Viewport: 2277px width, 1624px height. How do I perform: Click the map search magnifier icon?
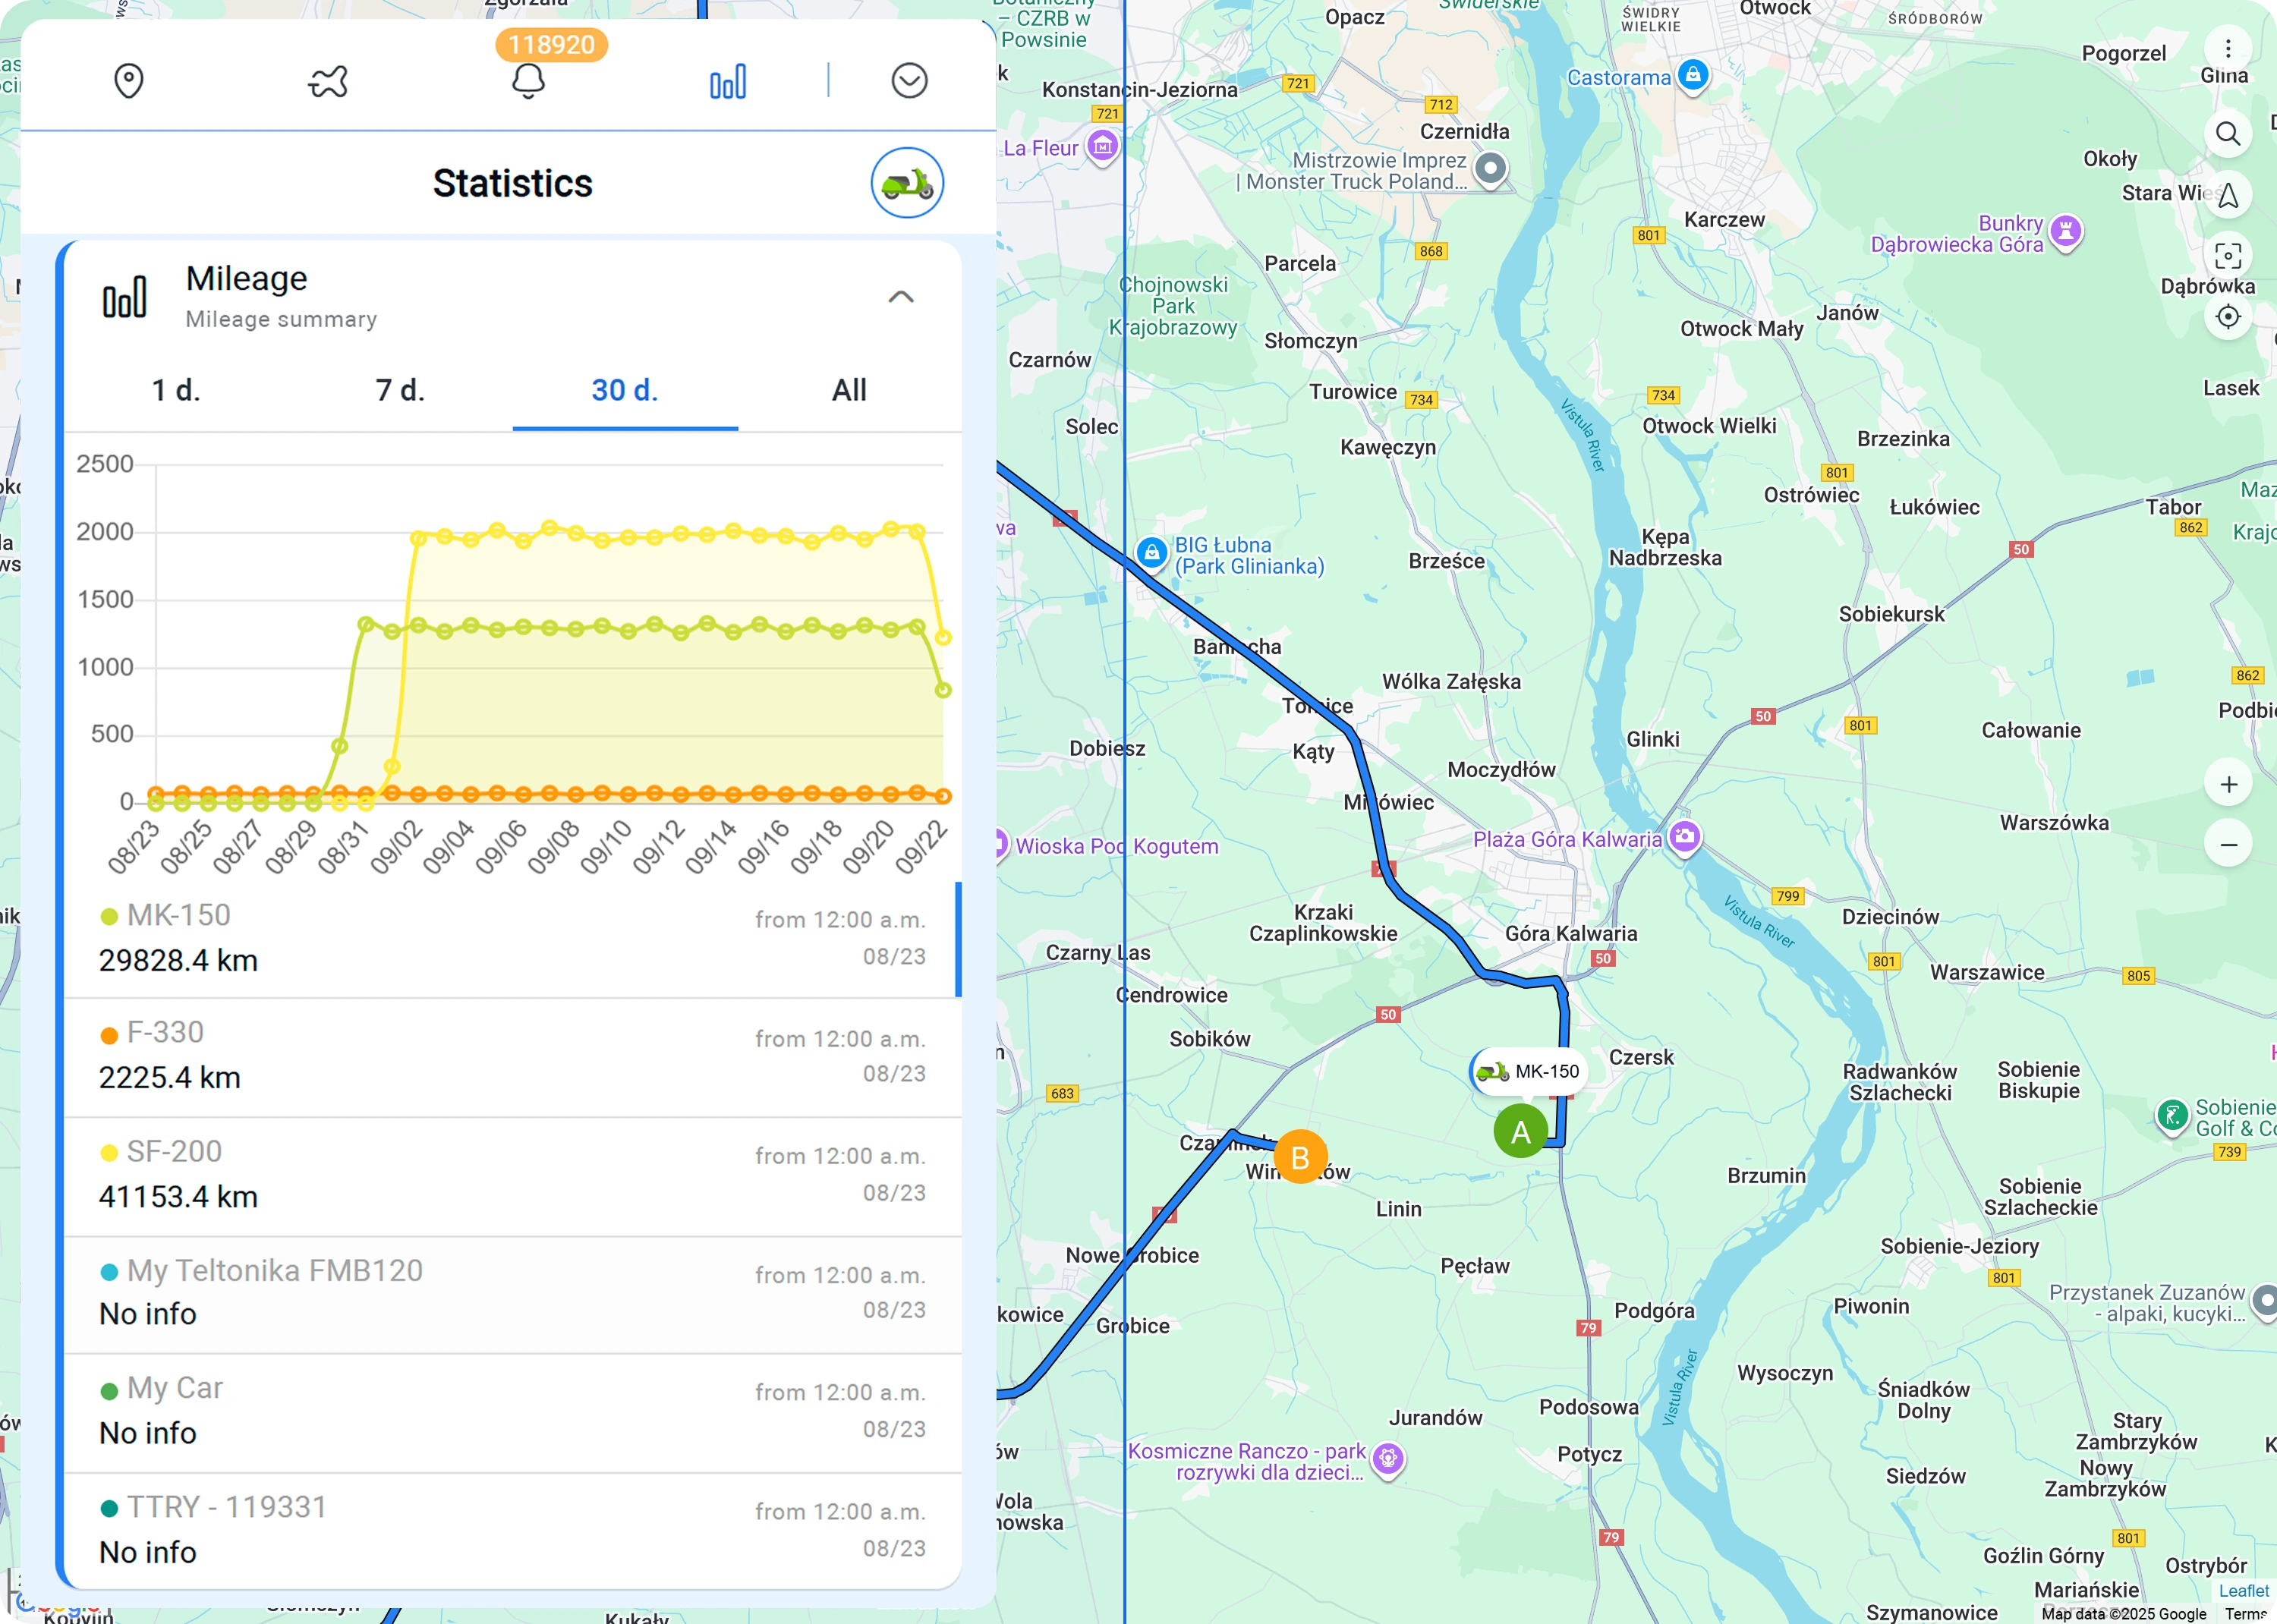[2227, 134]
